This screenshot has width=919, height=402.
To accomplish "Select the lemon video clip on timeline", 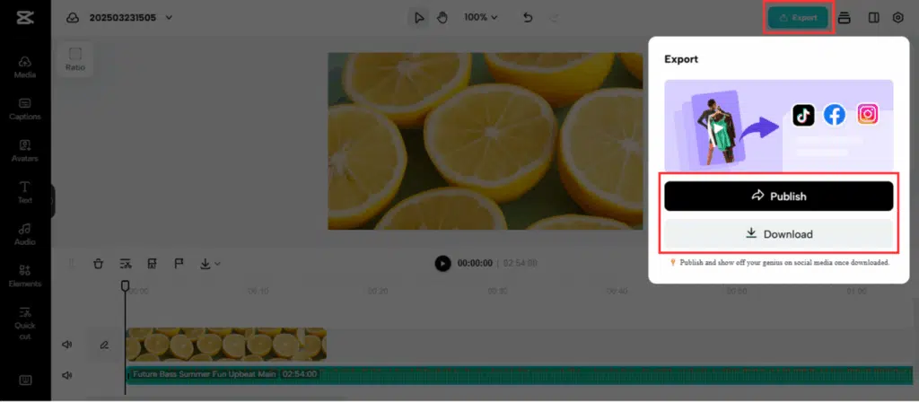I will coord(225,344).
